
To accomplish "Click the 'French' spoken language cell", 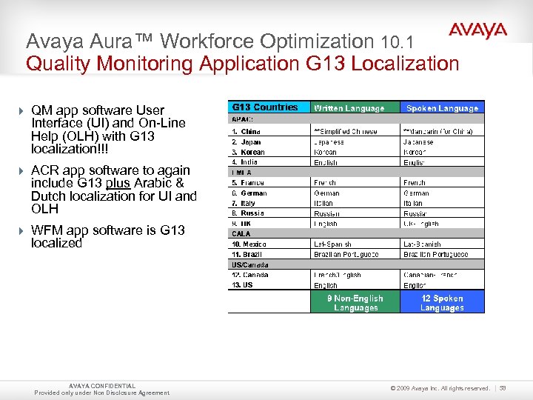I will click(442, 183).
